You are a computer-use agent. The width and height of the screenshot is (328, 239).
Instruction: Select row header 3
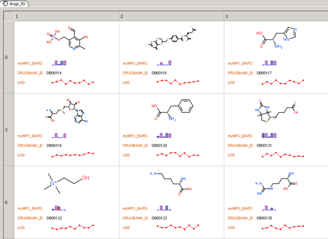click(x=6, y=130)
